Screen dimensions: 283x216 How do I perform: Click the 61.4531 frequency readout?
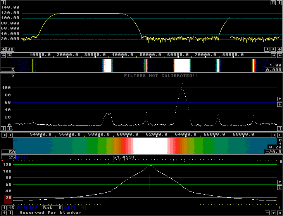pyautogui.click(x=124, y=157)
